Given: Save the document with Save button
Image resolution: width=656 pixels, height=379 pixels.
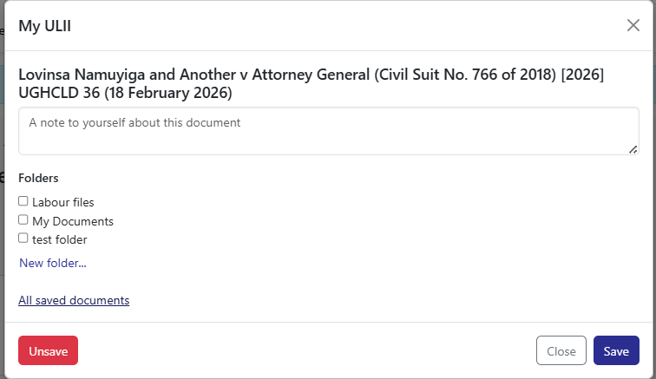Looking at the screenshot, I should click(616, 351).
